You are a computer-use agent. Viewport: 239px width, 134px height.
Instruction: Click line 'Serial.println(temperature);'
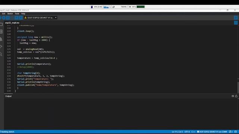click(x=34, y=64)
